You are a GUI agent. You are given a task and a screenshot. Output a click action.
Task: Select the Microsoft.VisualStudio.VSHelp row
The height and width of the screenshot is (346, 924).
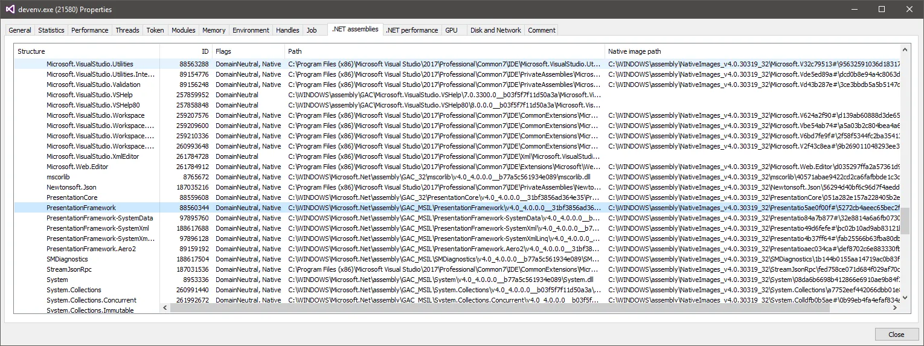point(457,95)
